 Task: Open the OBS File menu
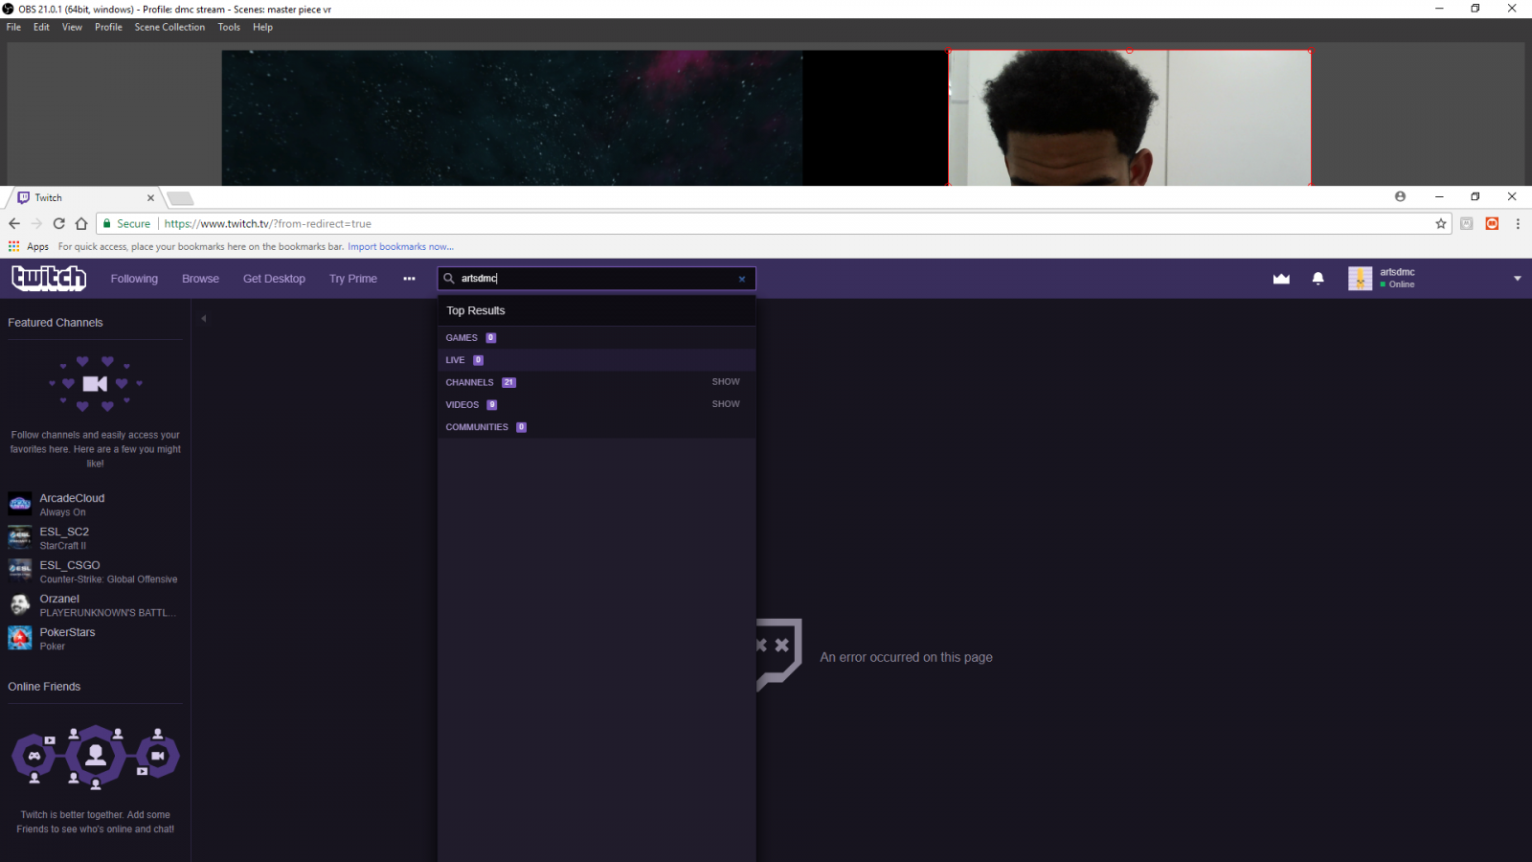[x=13, y=27]
